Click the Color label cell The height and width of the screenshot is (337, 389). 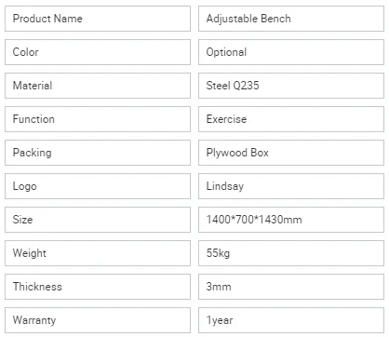98,52
